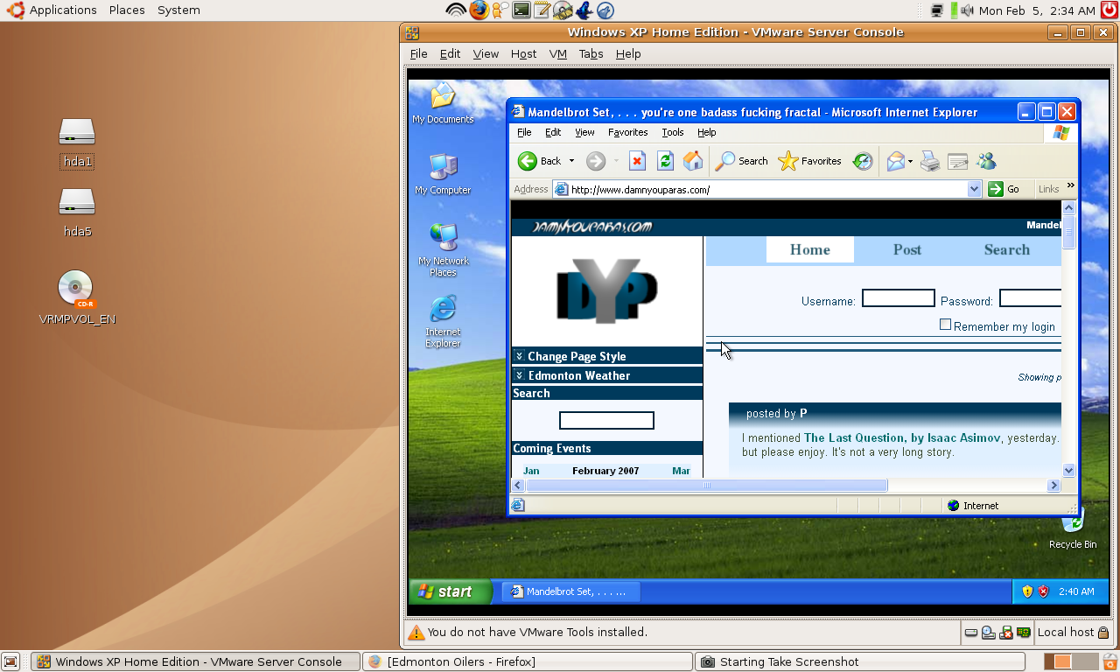Image resolution: width=1120 pixels, height=672 pixels.
Task: Open My Computer icon on XP desktop
Action: [x=443, y=174]
